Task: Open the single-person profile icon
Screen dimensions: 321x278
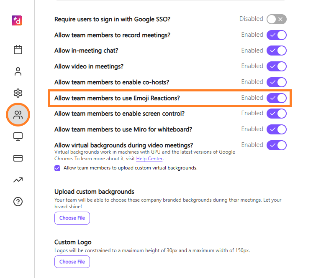Action: tap(18, 71)
